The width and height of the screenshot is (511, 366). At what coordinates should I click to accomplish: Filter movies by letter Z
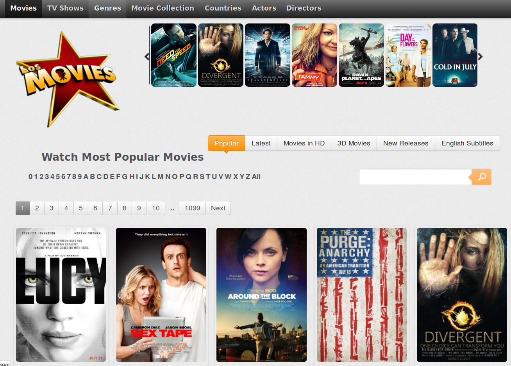click(x=248, y=177)
